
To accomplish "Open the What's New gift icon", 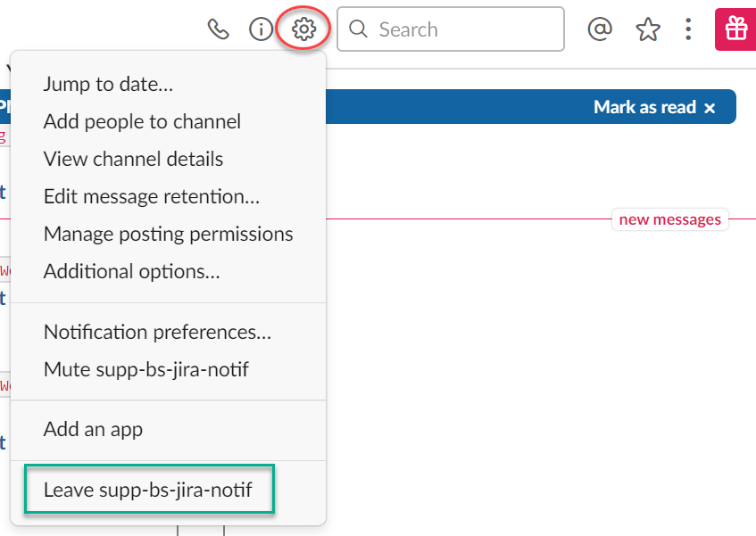I will coord(735,29).
